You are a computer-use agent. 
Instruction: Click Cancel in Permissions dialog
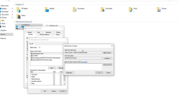pyautogui.click(x=54, y=91)
